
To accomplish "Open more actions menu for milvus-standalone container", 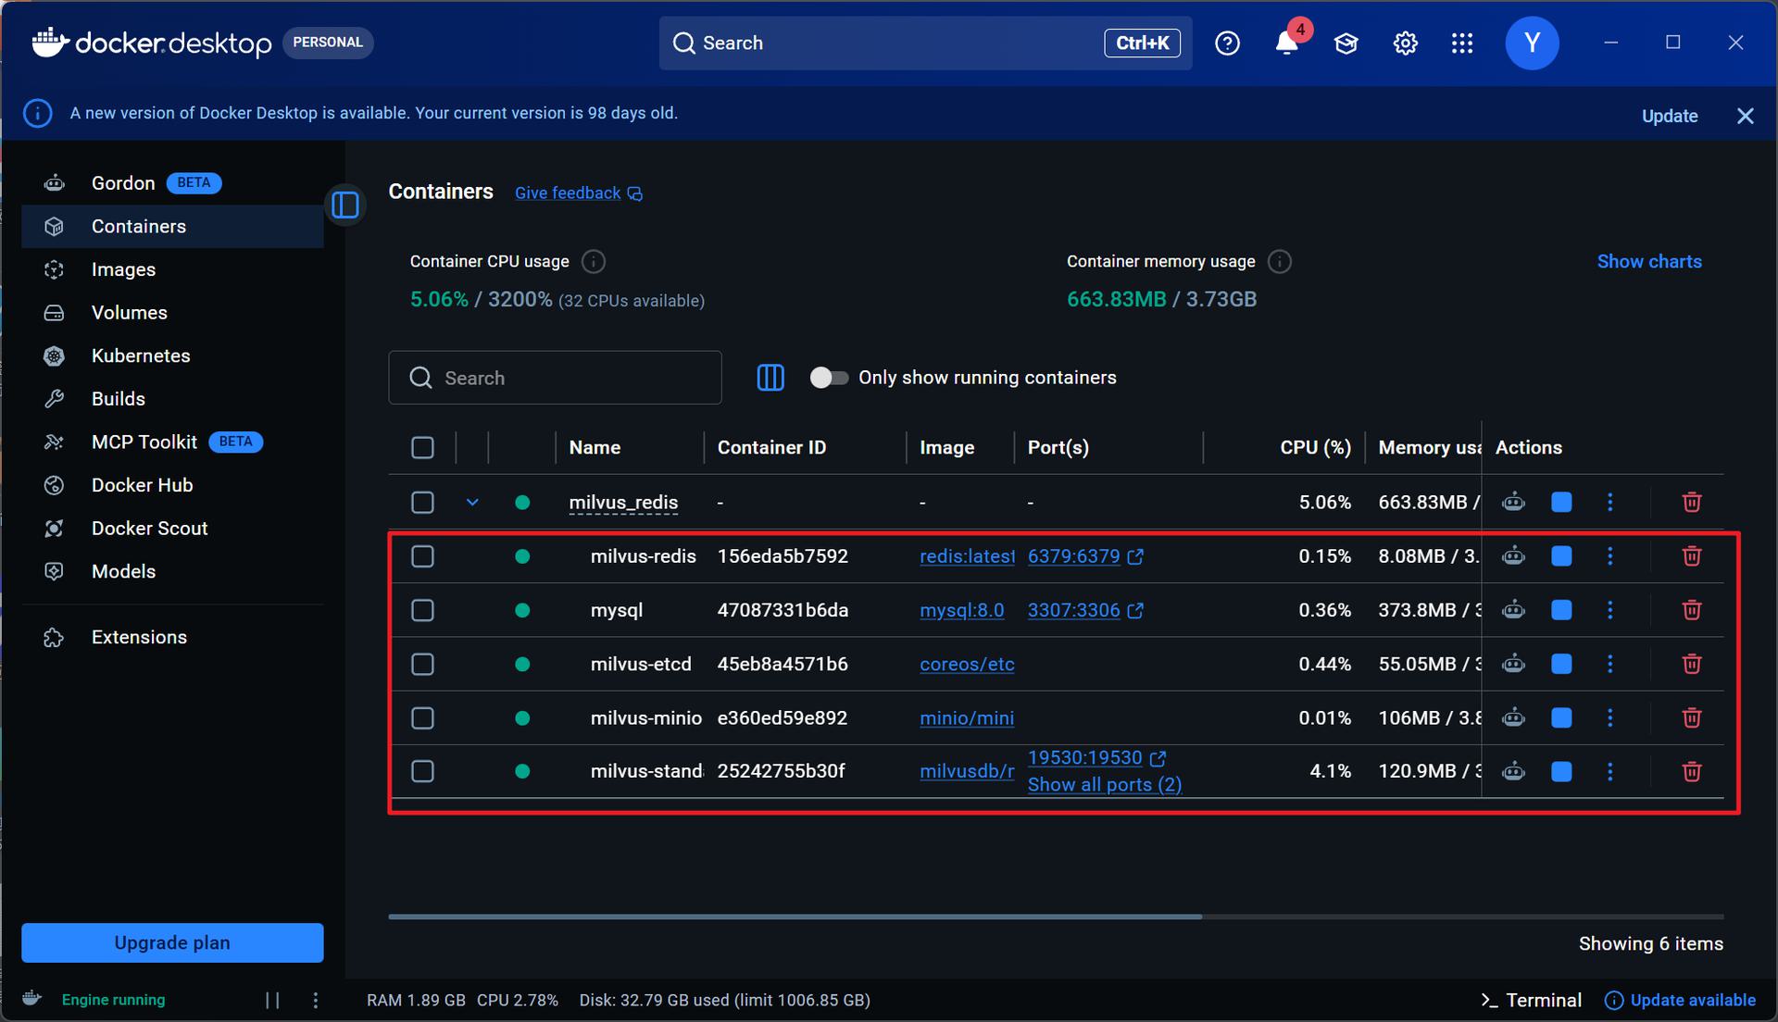I will (1610, 771).
